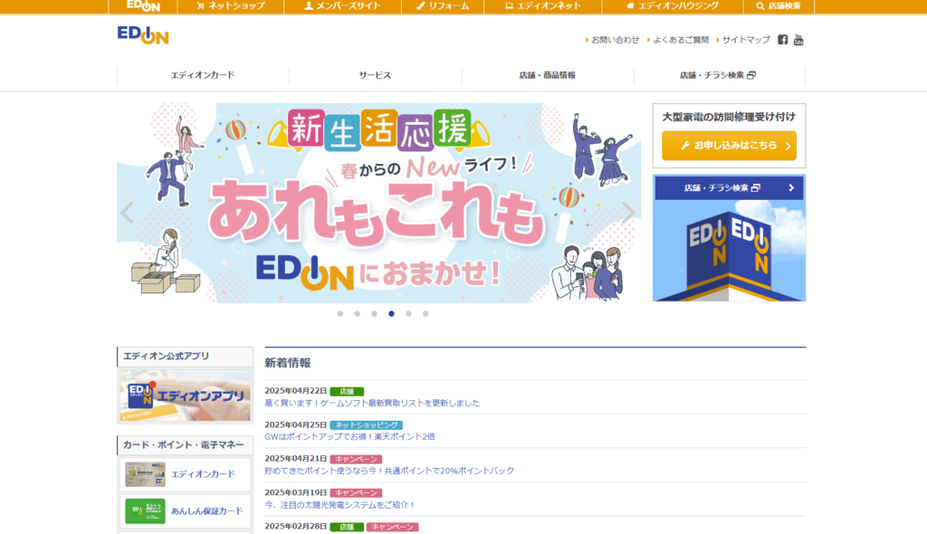Select the サービス navigation tab

(x=376, y=75)
